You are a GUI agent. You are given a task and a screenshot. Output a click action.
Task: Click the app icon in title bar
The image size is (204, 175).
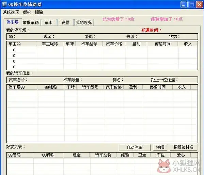pyautogui.click(x=4, y=4)
